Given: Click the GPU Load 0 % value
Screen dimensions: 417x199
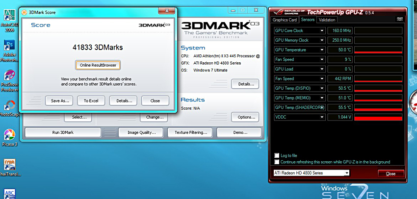Looking at the screenshot, I should (340, 69).
